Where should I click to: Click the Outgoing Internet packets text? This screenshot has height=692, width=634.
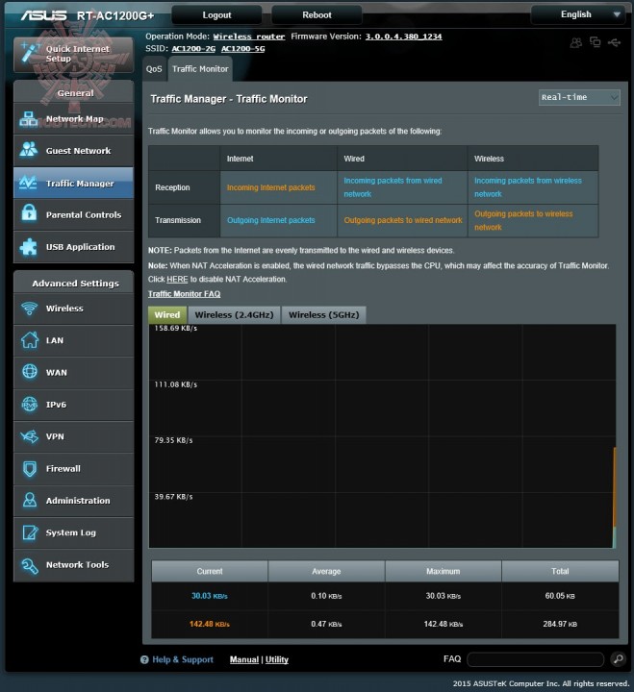(271, 220)
